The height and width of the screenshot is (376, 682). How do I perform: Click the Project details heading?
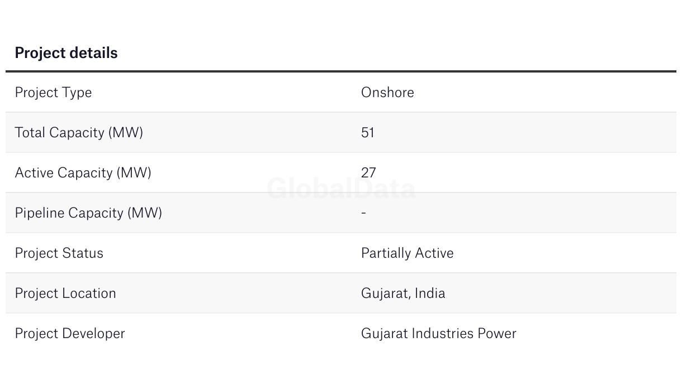click(66, 53)
